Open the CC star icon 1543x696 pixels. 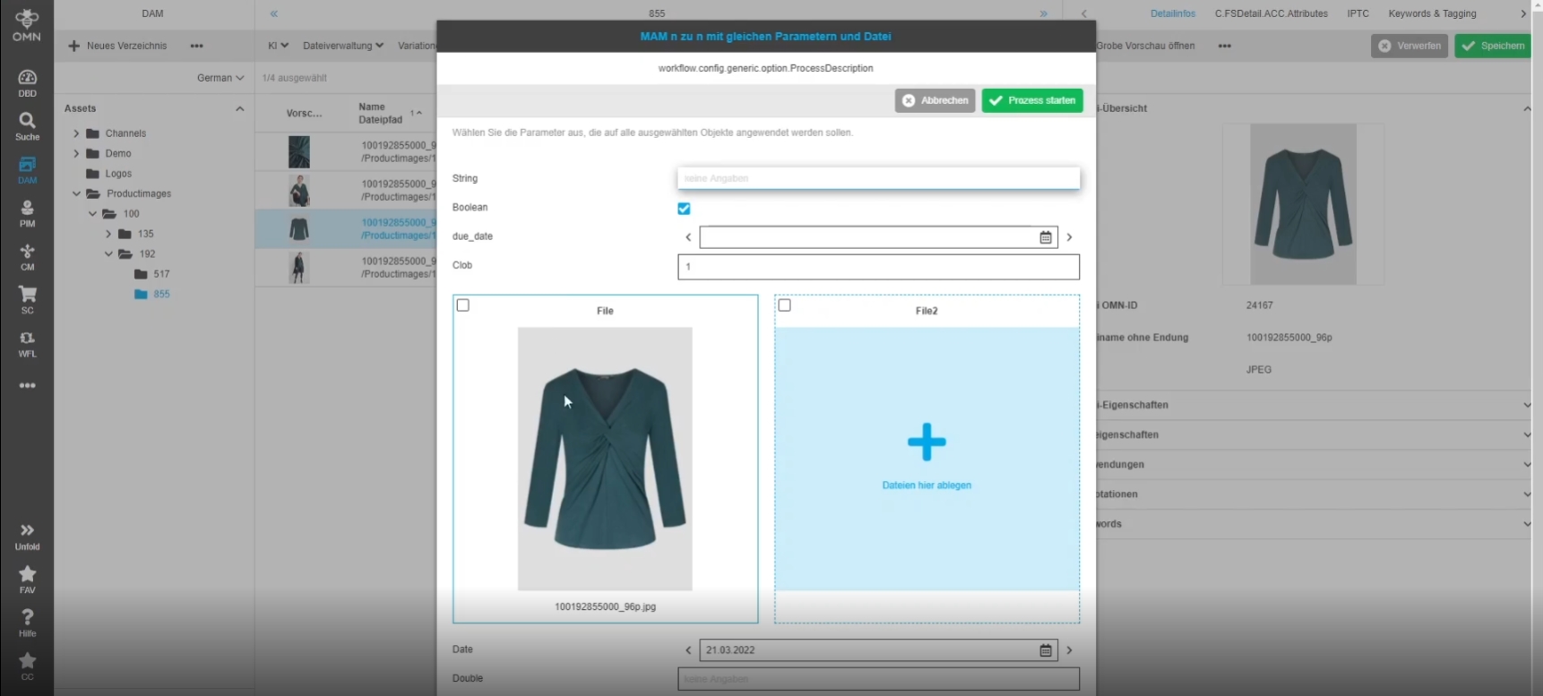click(27, 666)
